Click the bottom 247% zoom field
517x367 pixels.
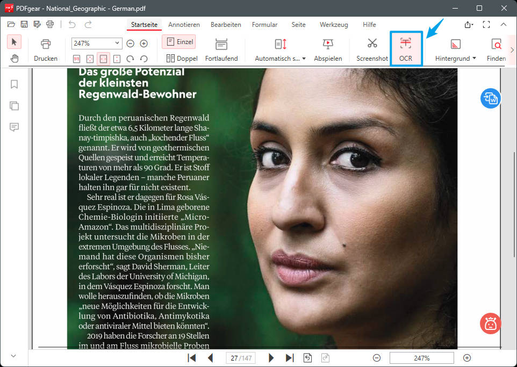point(422,358)
